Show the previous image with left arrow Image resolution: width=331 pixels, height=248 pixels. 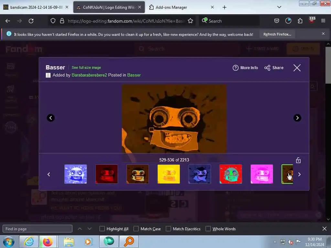point(51,118)
